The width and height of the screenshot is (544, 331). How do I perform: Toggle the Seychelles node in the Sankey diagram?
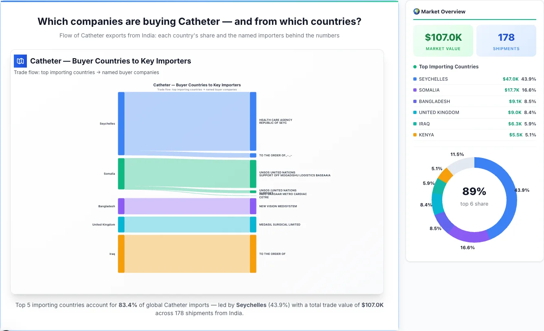click(121, 123)
